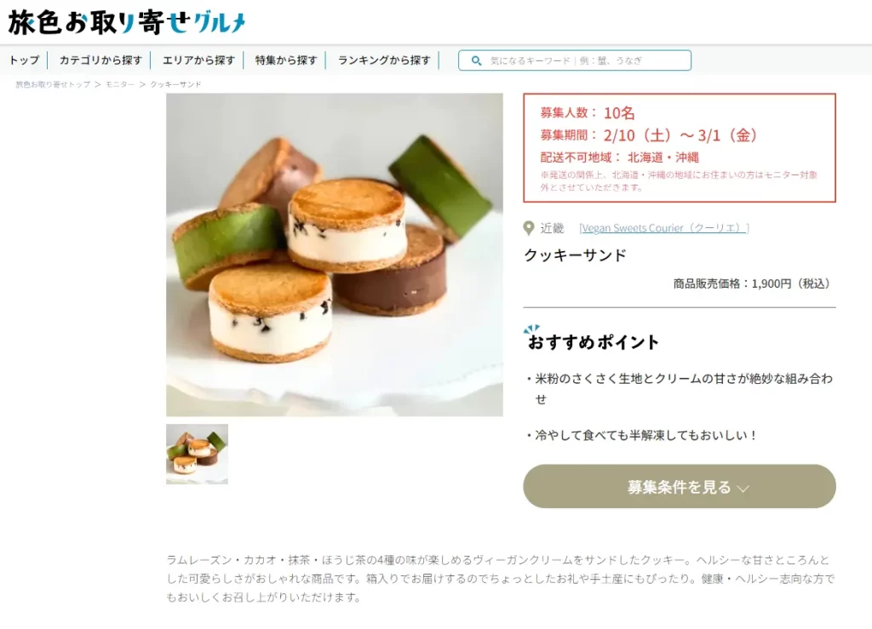This screenshot has width=872, height=629.
Task: Select ランキングから探す in the navigation bar
Action: tap(384, 60)
